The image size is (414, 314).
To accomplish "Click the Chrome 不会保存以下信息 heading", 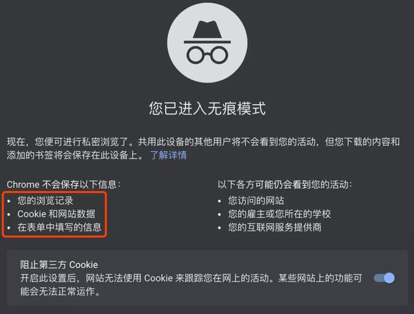I will coord(63,184).
